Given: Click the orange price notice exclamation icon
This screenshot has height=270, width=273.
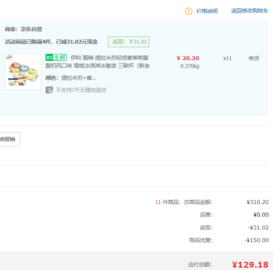Looking at the screenshot, I should 189,11.
